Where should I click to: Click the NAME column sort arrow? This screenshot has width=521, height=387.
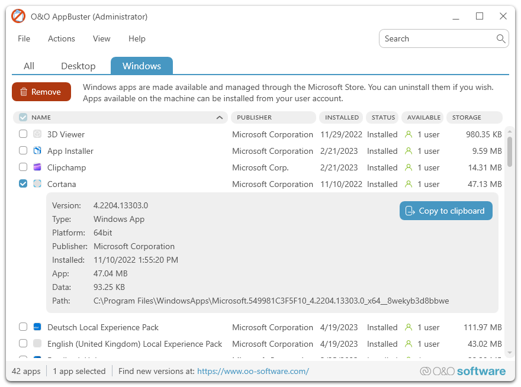click(x=219, y=118)
